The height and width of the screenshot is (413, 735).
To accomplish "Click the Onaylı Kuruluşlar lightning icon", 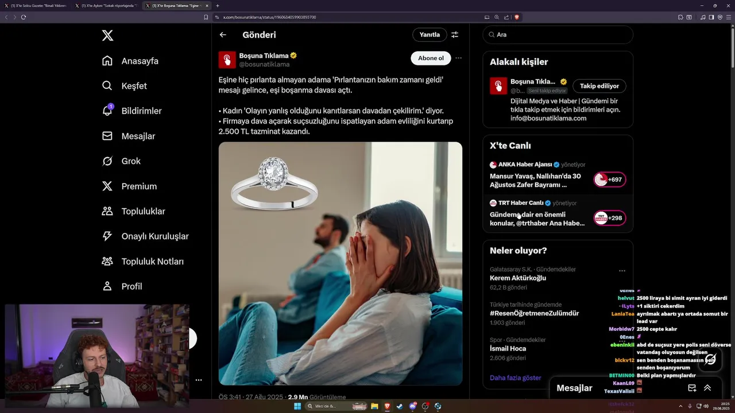I will [107, 236].
